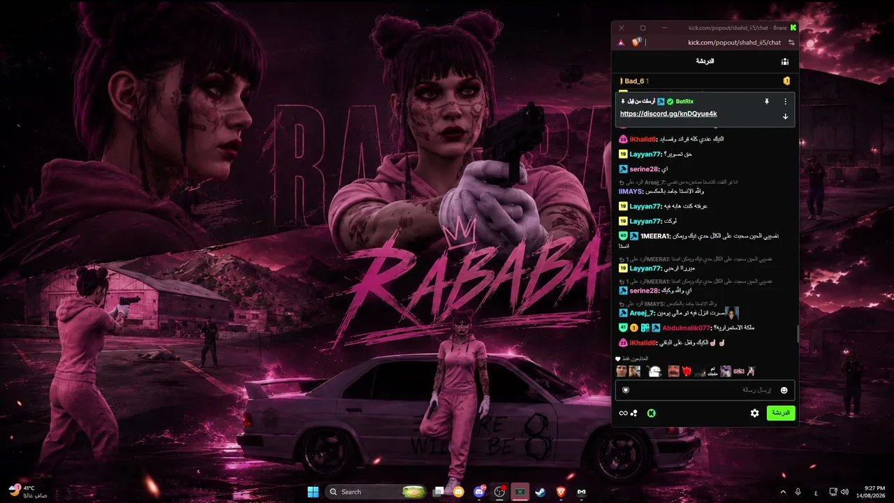The image size is (894, 503).
Task: Open Abdulmalik077 username in chat
Action: [686, 328]
